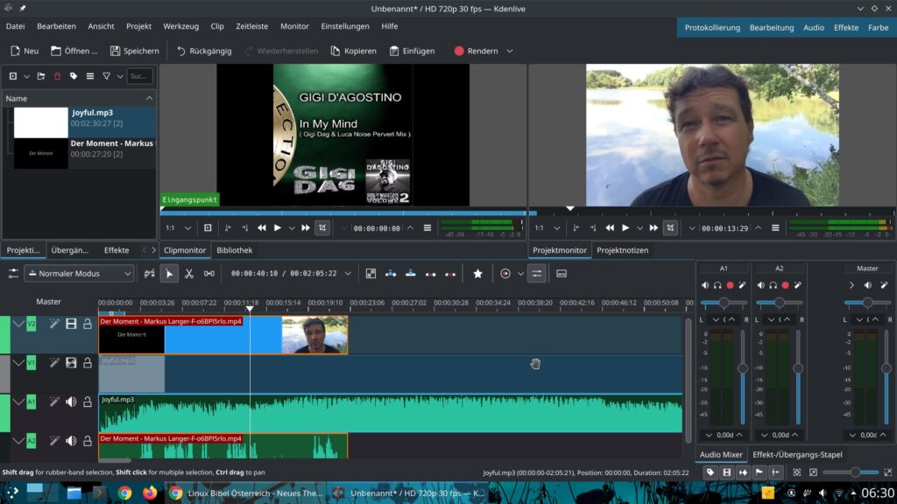
Task: Toggle A1 mixer channel mute speaker
Action: point(705,284)
